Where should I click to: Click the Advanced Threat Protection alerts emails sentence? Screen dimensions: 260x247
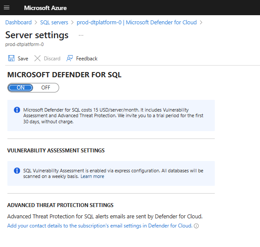click(105, 216)
